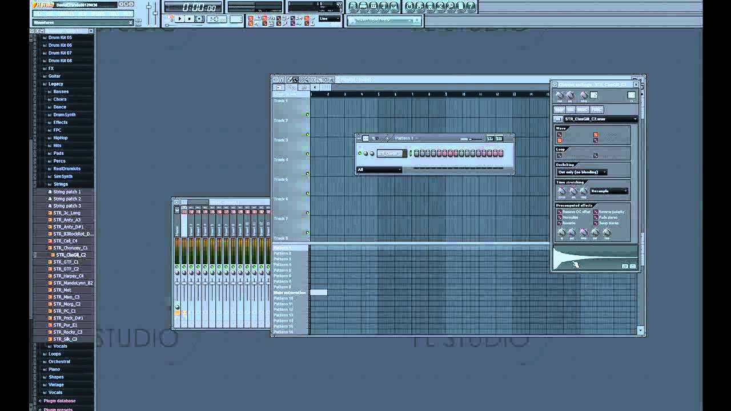
Task: Click the time stretching PITCH knob
Action: coord(561,191)
